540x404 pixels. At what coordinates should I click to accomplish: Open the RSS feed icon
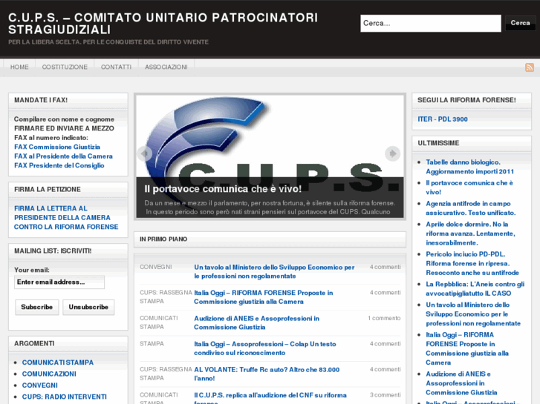pos(530,67)
